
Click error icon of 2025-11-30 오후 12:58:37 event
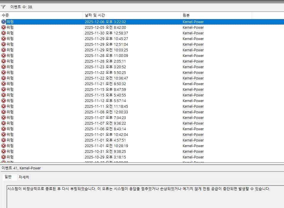pyautogui.click(x=4, y=33)
